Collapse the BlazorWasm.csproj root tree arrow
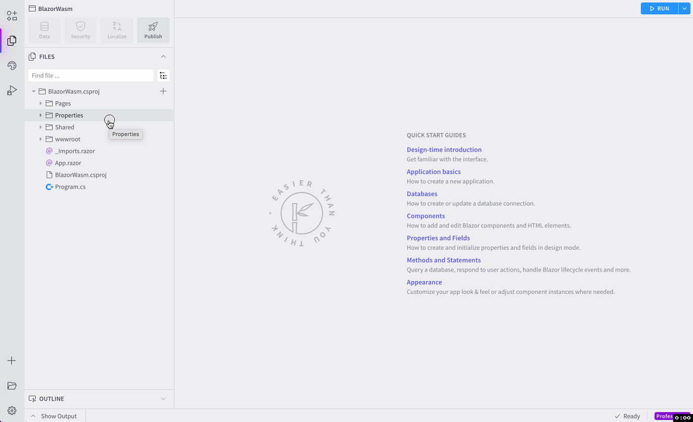This screenshot has width=693, height=422. tap(34, 91)
